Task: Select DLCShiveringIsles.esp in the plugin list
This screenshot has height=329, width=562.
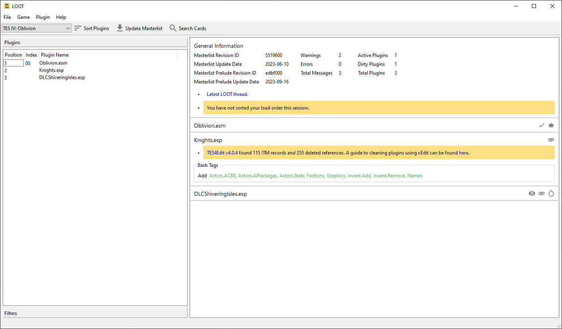Action: coord(62,77)
